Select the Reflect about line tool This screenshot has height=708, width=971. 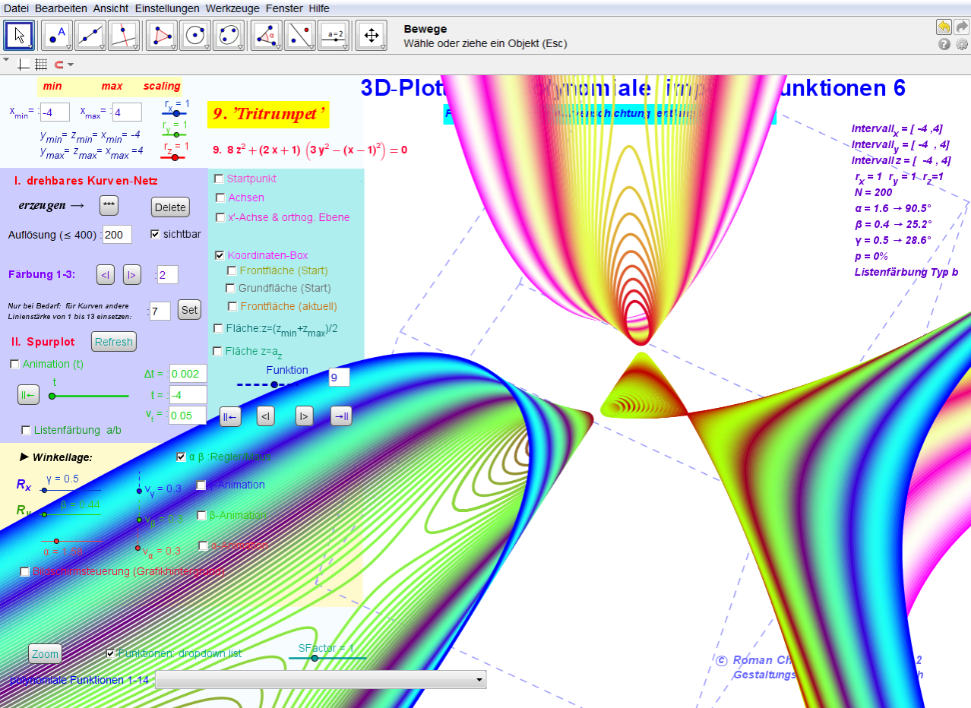tap(300, 35)
